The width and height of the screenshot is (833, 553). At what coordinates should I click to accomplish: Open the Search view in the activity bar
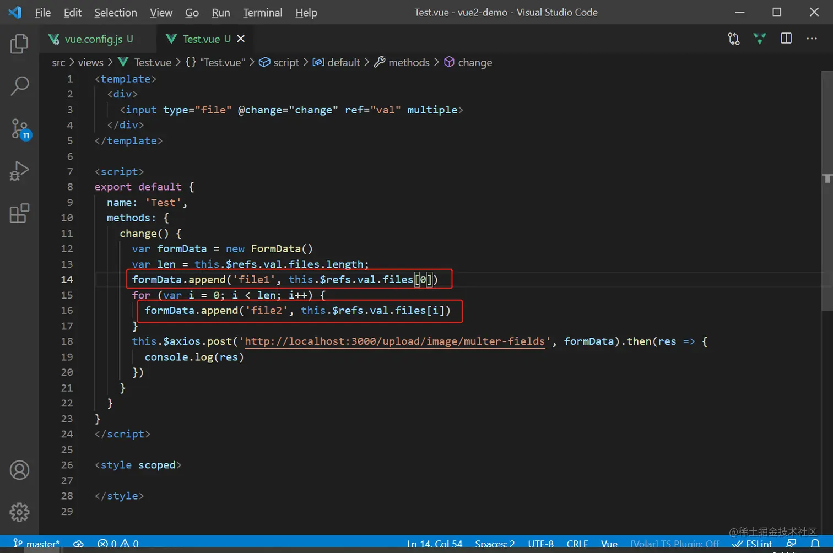19,86
